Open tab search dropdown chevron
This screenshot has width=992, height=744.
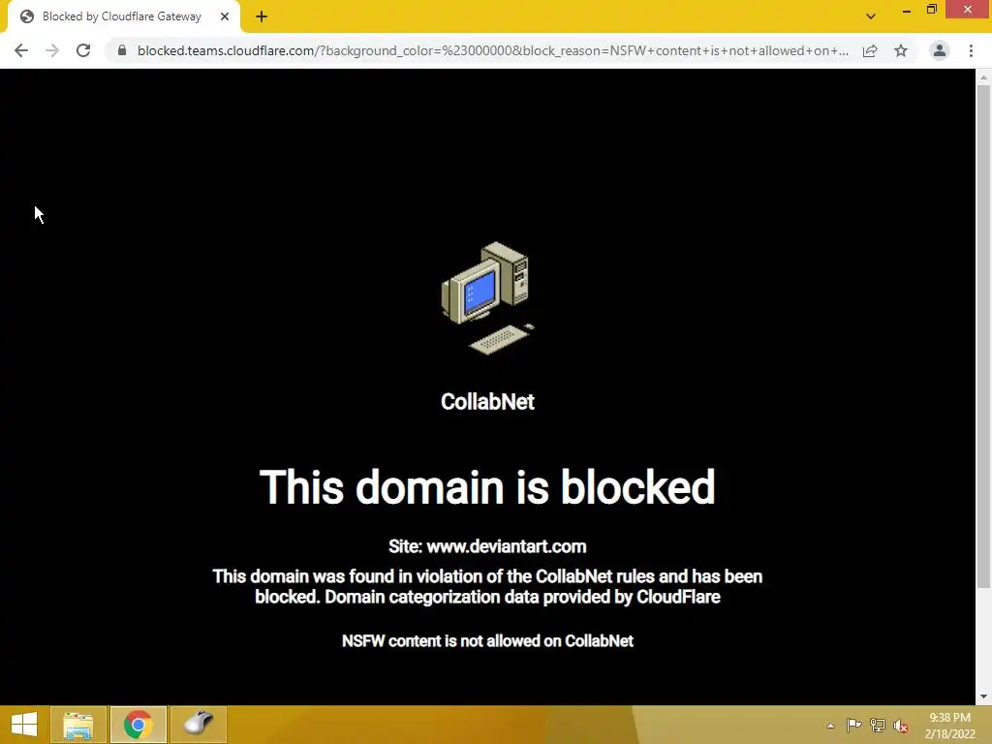coord(871,16)
